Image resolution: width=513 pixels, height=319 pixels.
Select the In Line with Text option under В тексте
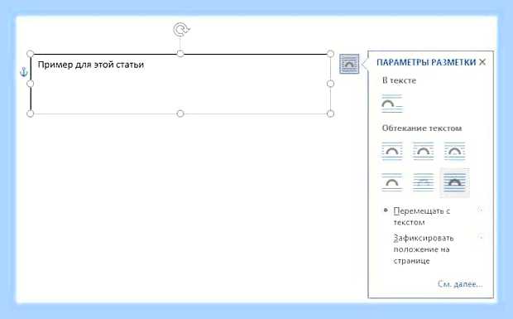pos(392,104)
